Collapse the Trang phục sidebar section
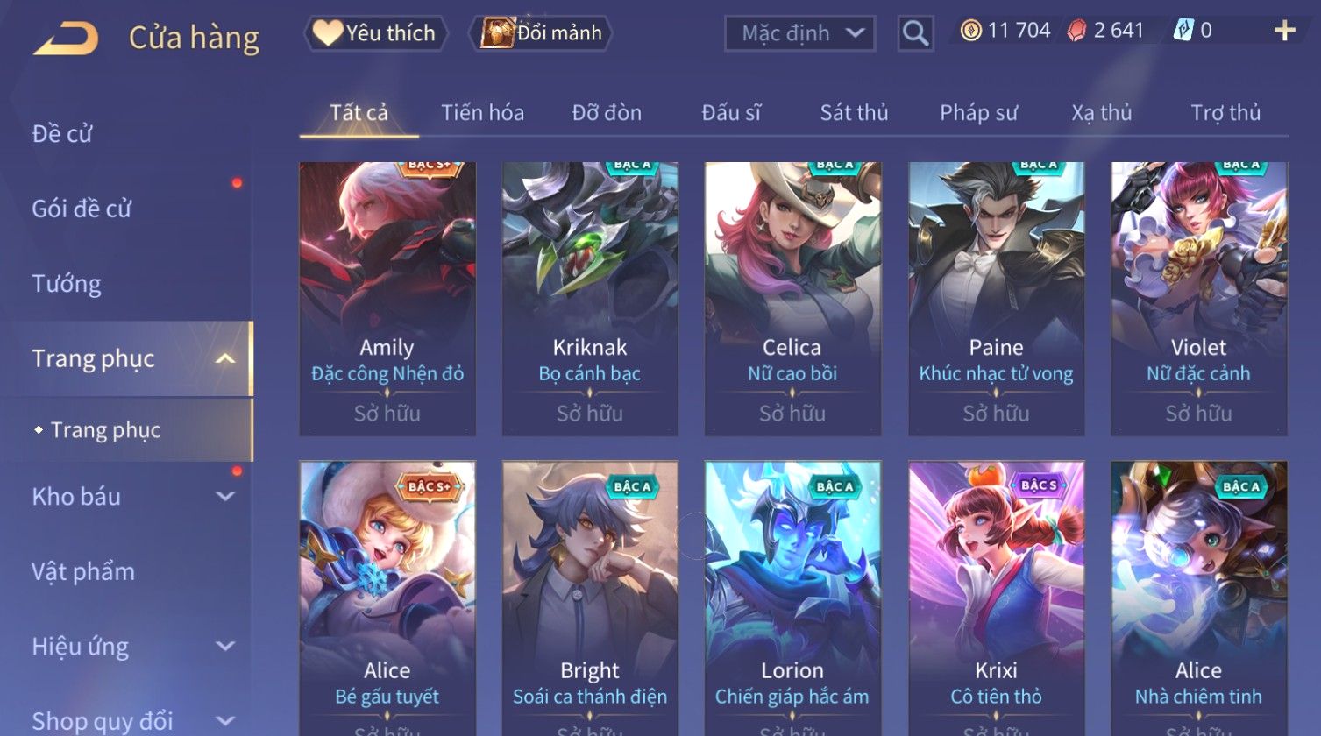This screenshot has width=1321, height=736. click(225, 359)
